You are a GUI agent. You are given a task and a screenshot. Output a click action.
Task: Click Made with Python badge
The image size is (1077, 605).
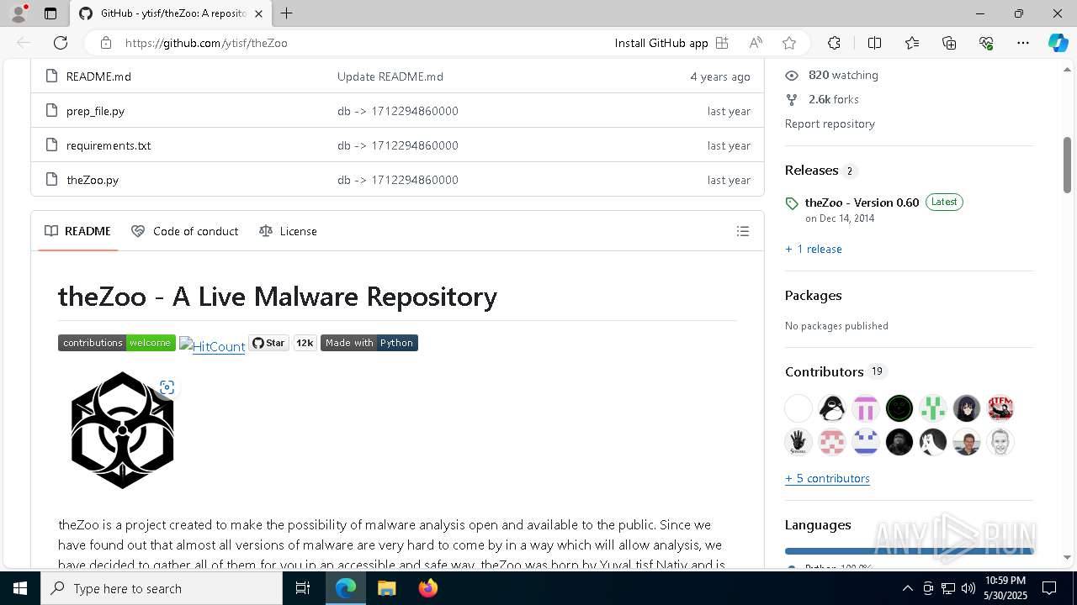pyautogui.click(x=369, y=343)
